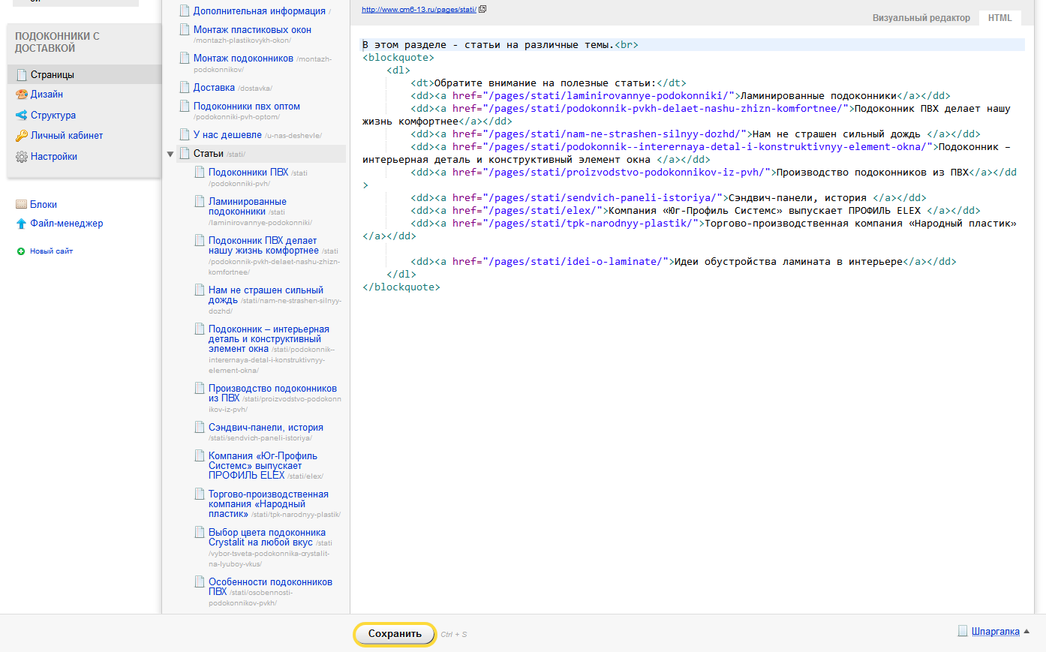
Task: Click the Личный кабинет key icon
Action: (x=22, y=136)
